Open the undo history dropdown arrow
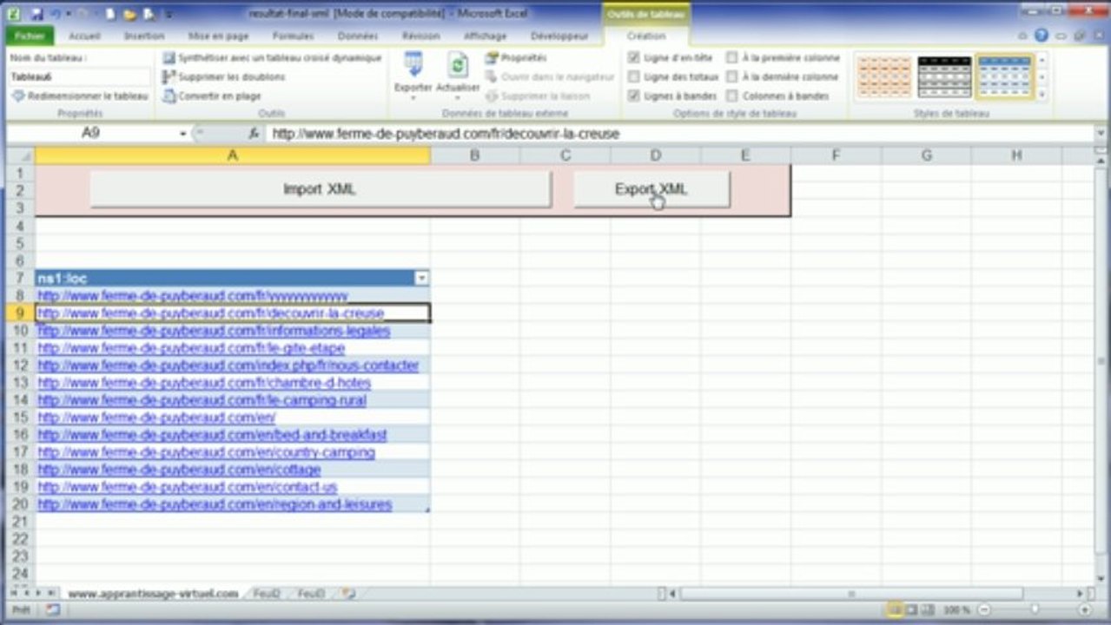 tap(68, 14)
